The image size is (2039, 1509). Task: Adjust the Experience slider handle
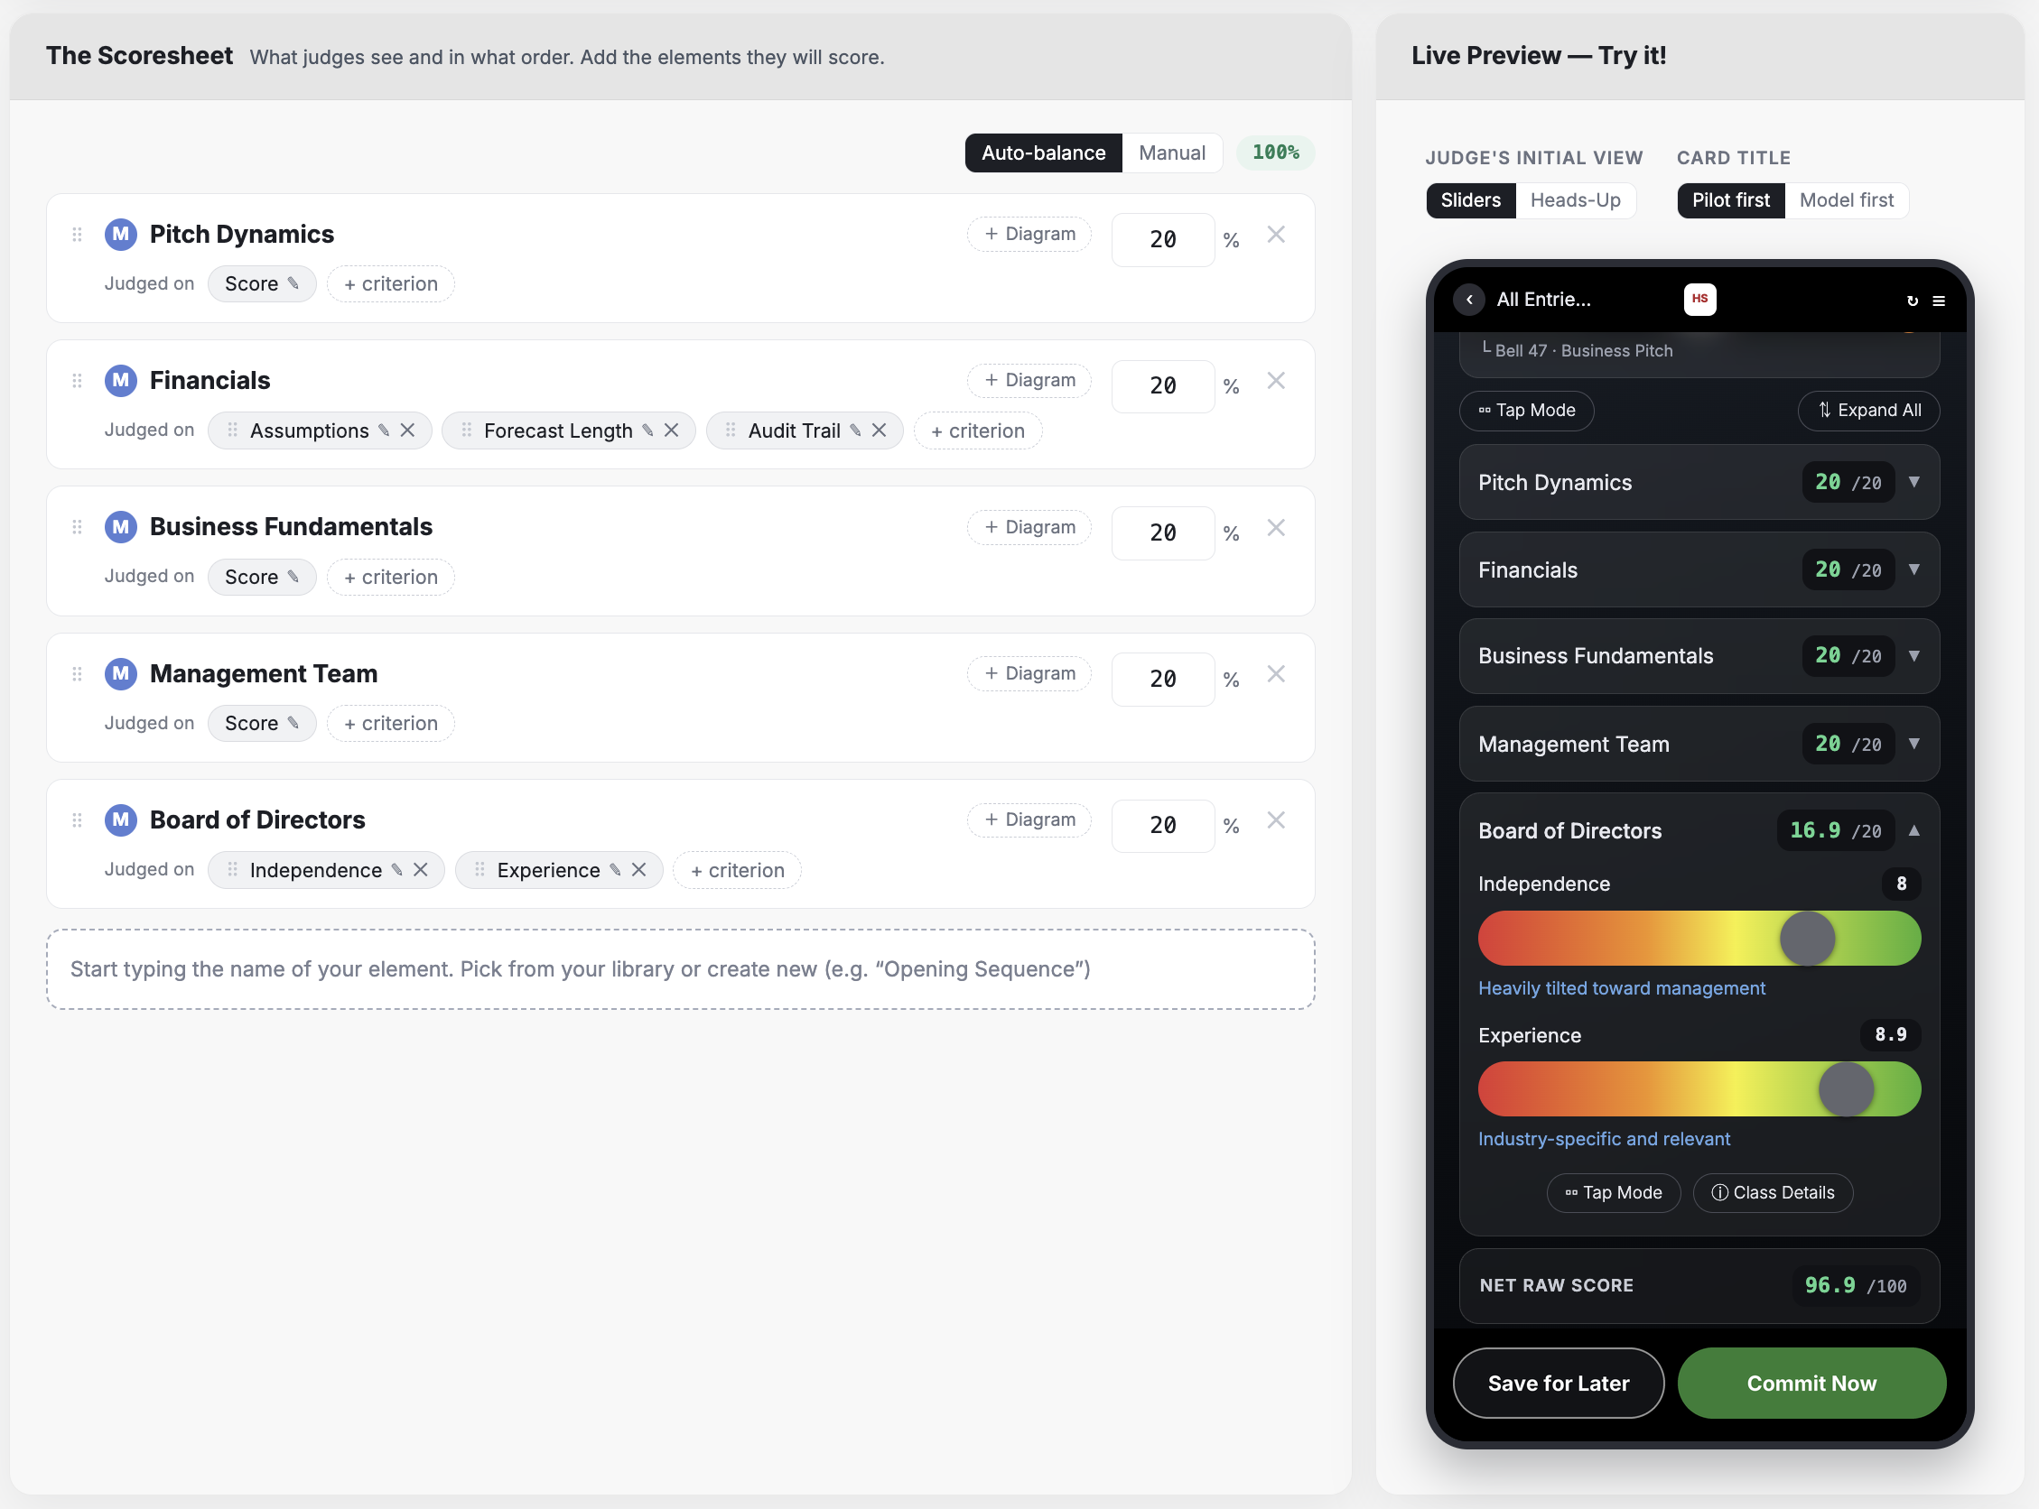coord(1846,1088)
